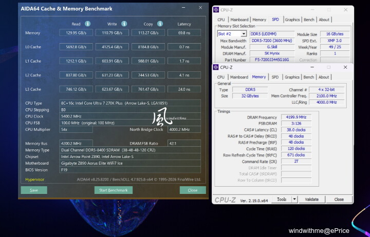Expand the Tools dropdown arrow in CPU-Z

point(294,200)
